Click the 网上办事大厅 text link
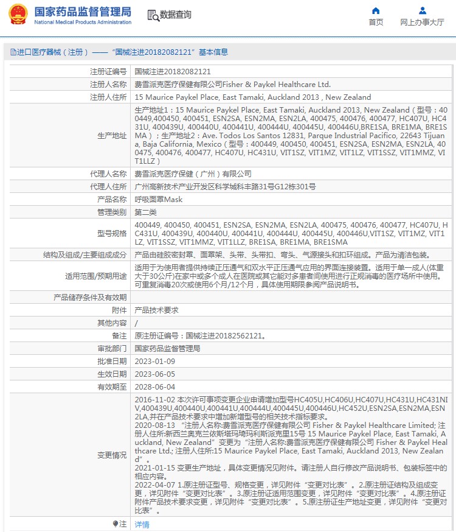 pos(422,23)
